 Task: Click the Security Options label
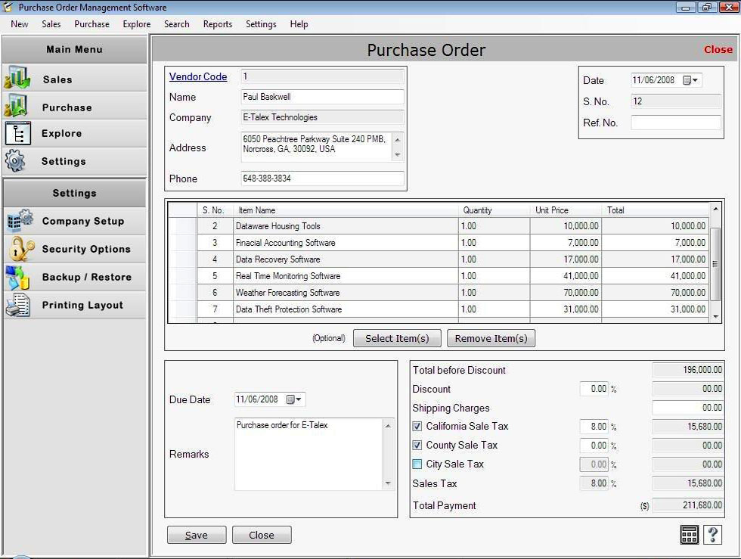tap(86, 249)
